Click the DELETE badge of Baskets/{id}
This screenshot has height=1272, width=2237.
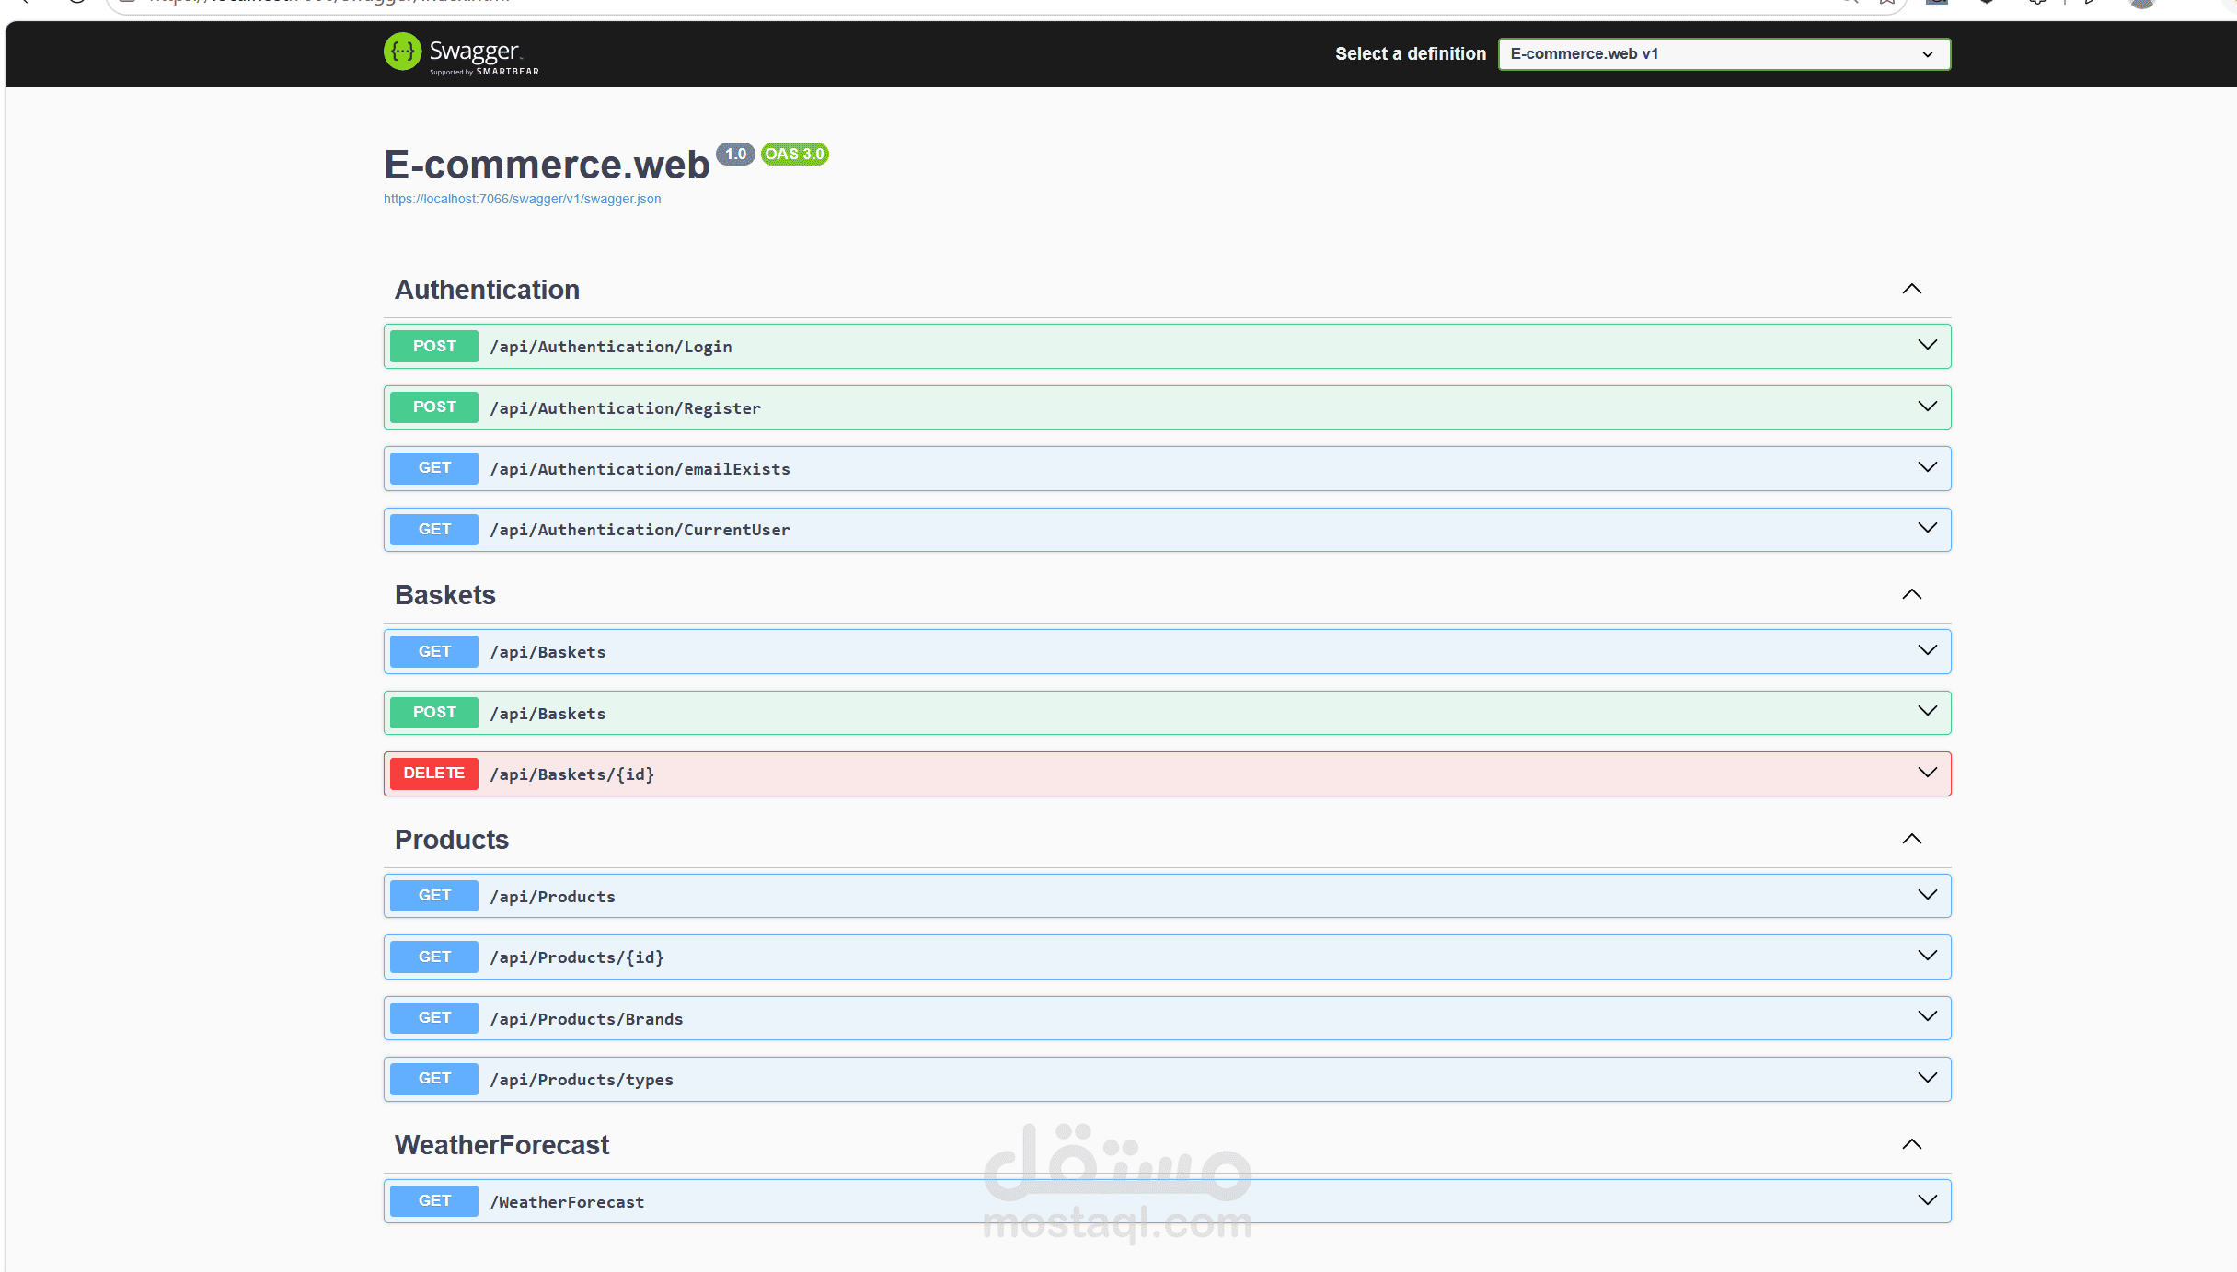point(434,774)
